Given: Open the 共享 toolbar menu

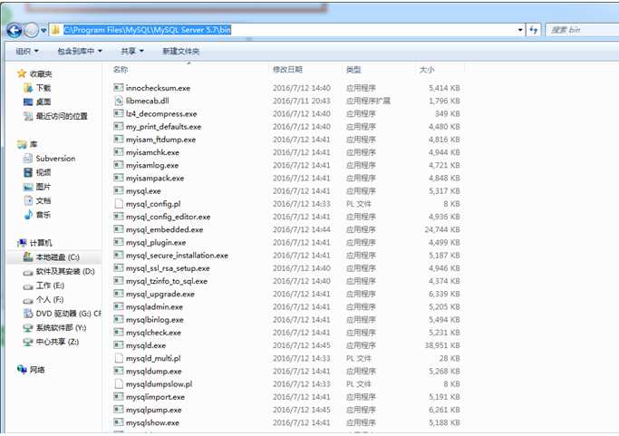Looking at the screenshot, I should 132,51.
